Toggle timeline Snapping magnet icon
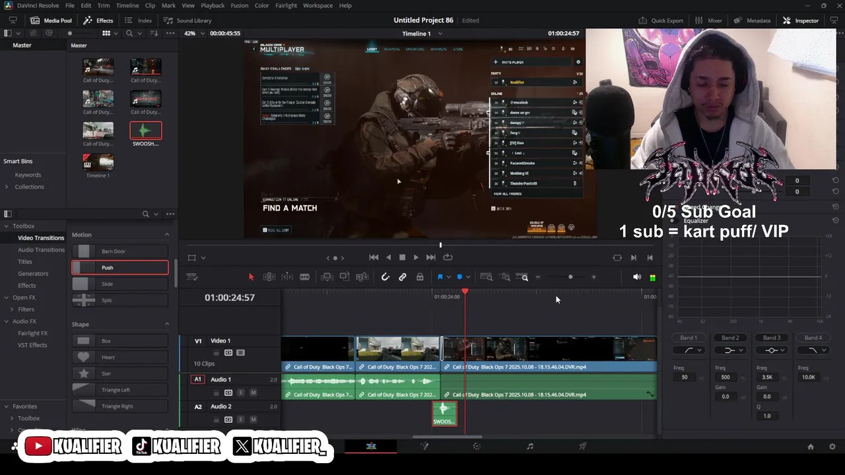The image size is (845, 475). 386,277
